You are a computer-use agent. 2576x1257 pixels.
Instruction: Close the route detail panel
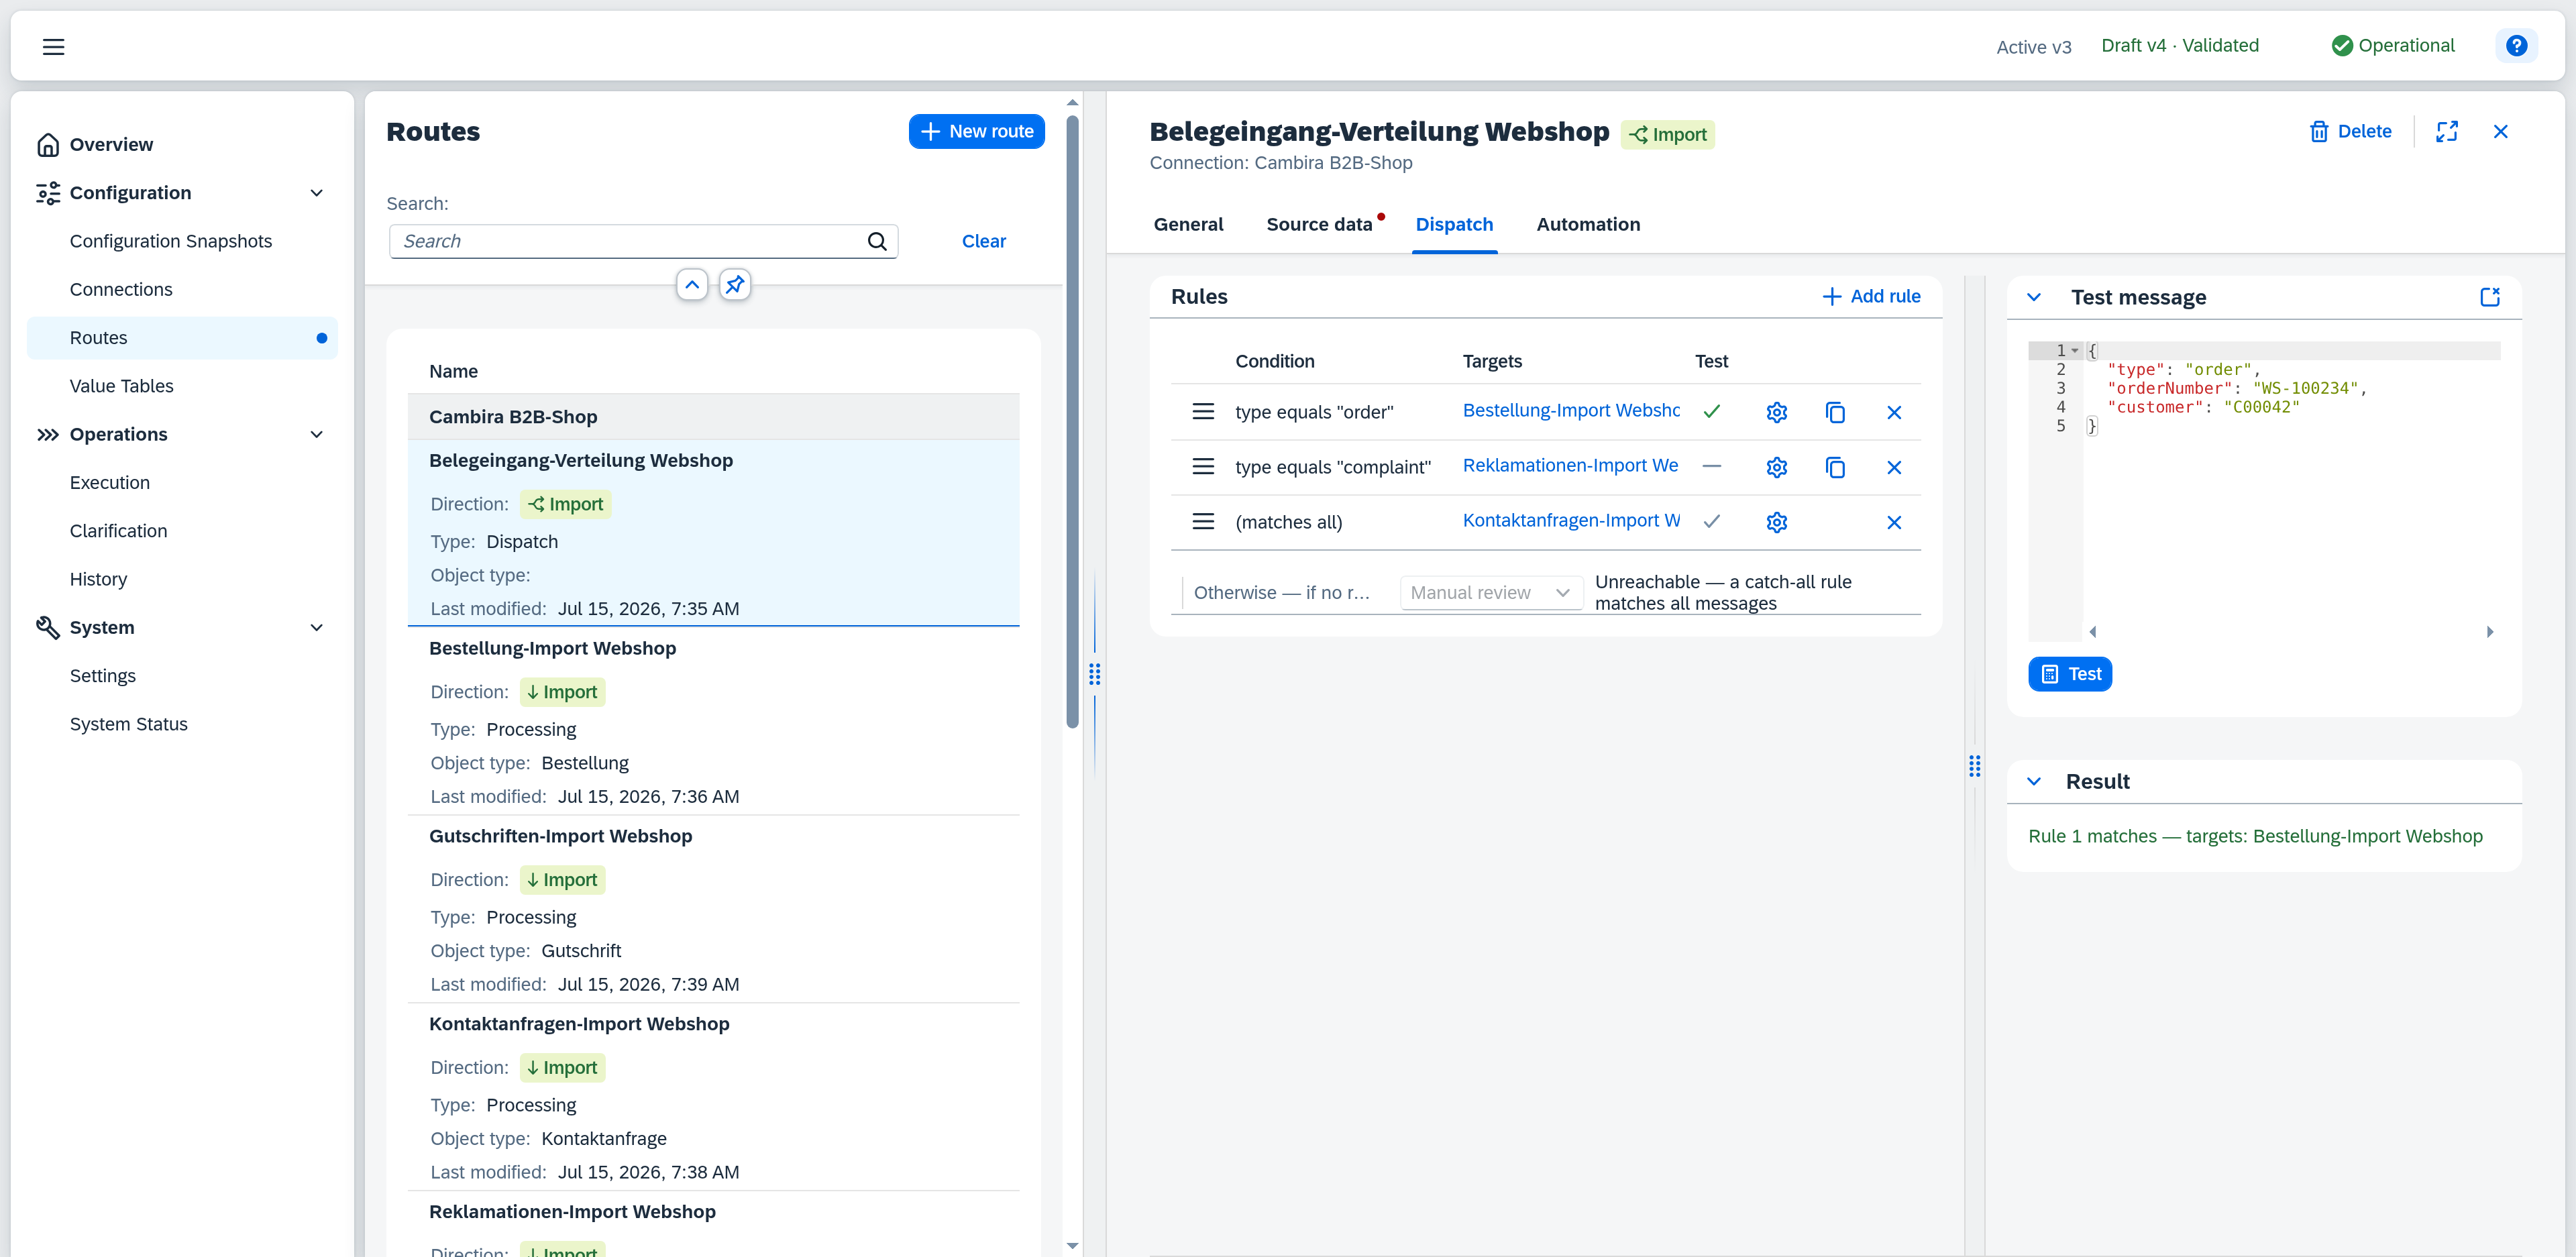click(x=2501, y=132)
